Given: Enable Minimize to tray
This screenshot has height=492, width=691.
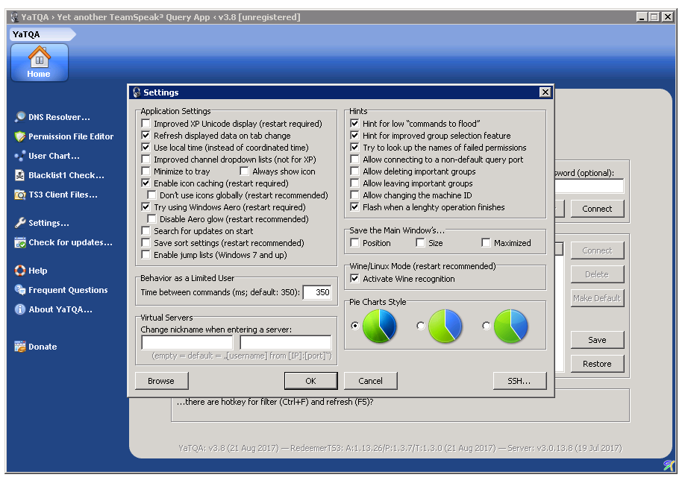Looking at the screenshot, I should [146, 171].
